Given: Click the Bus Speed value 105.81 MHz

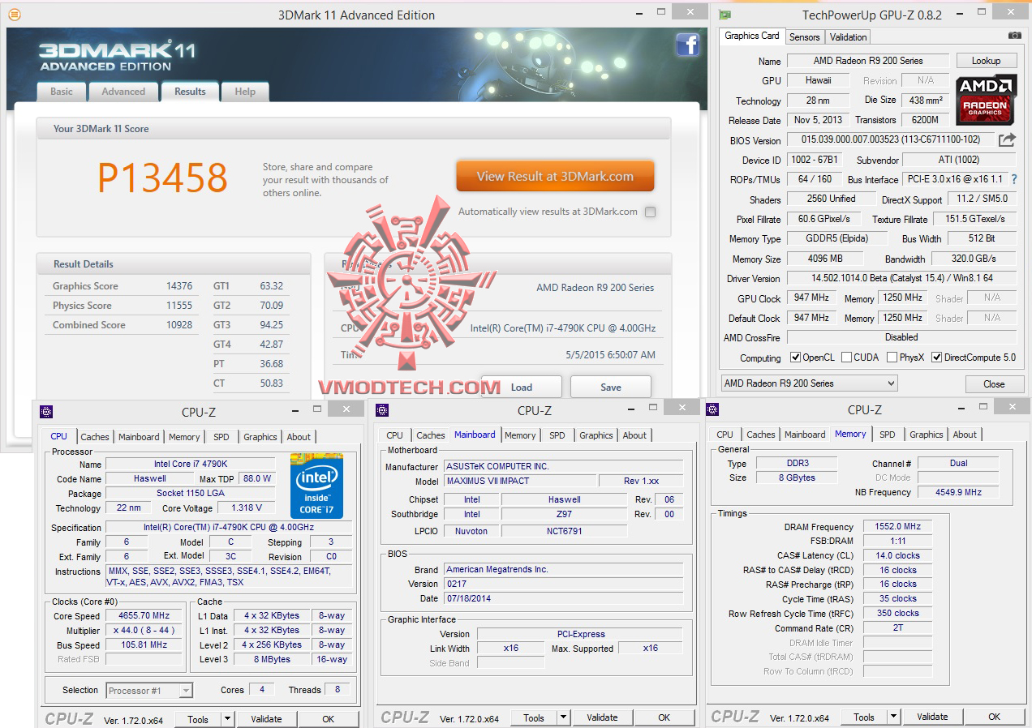Looking at the screenshot, I should [x=144, y=645].
